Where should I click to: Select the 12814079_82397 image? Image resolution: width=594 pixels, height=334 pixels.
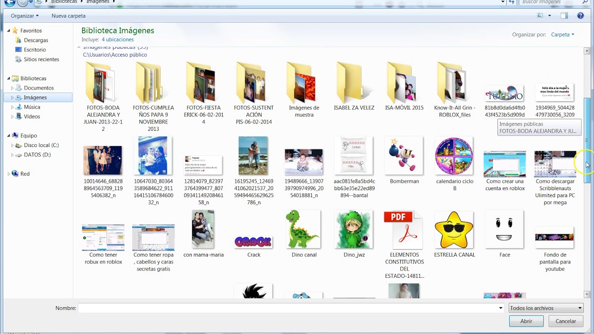pyautogui.click(x=203, y=180)
